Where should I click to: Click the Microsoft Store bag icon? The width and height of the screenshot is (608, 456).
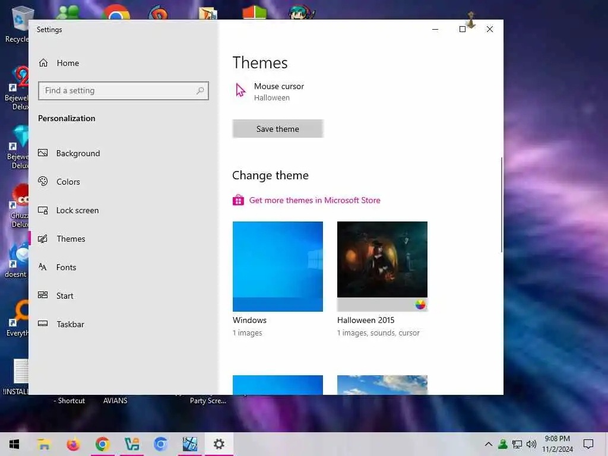(238, 200)
